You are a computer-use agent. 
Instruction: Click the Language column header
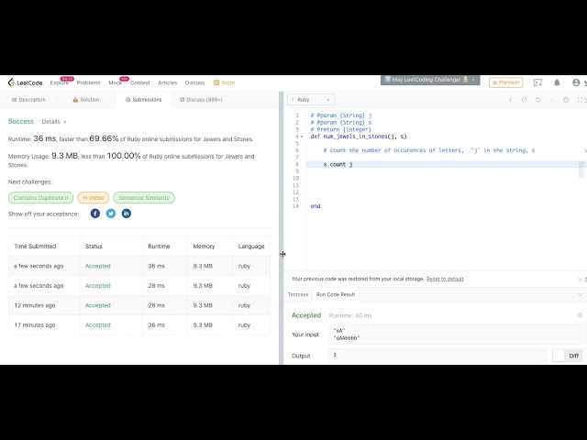(x=251, y=247)
